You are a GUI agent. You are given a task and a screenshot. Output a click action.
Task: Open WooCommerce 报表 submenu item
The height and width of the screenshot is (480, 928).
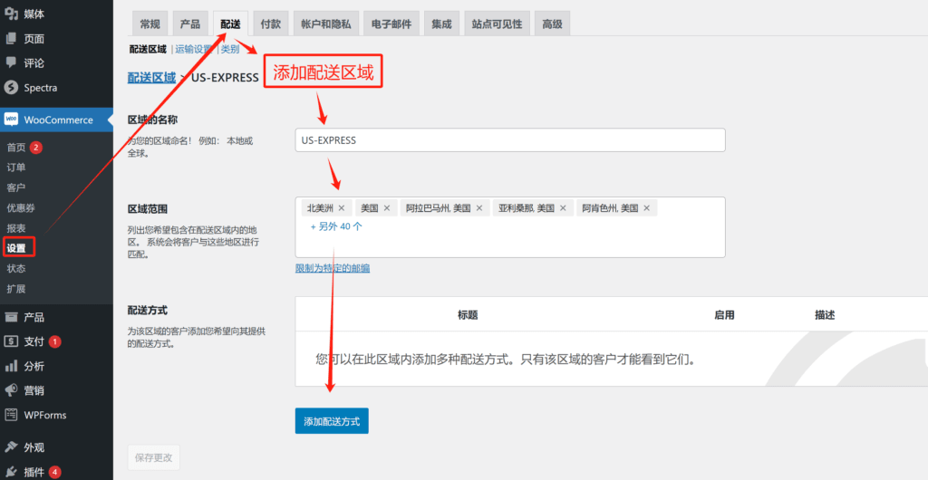pos(16,228)
